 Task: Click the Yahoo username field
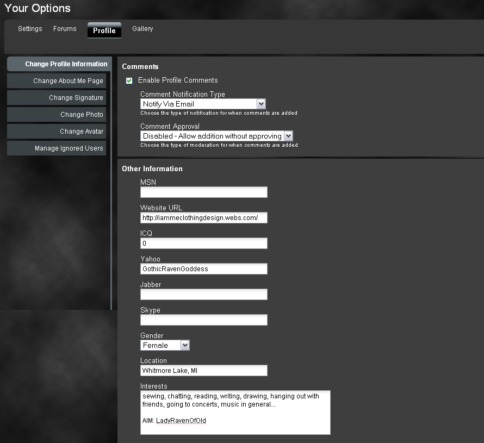[203, 269]
